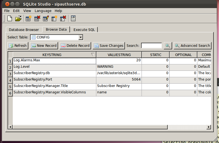Image resolution: width=219 pixels, height=143 pixels.
Task: Open a database with the folder icon
Action: pyautogui.click(x=18, y=19)
